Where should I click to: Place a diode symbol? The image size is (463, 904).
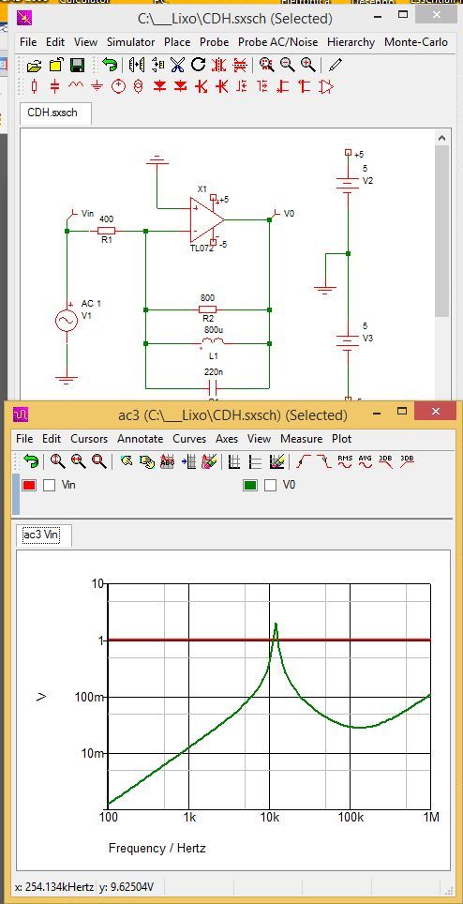pos(159,87)
